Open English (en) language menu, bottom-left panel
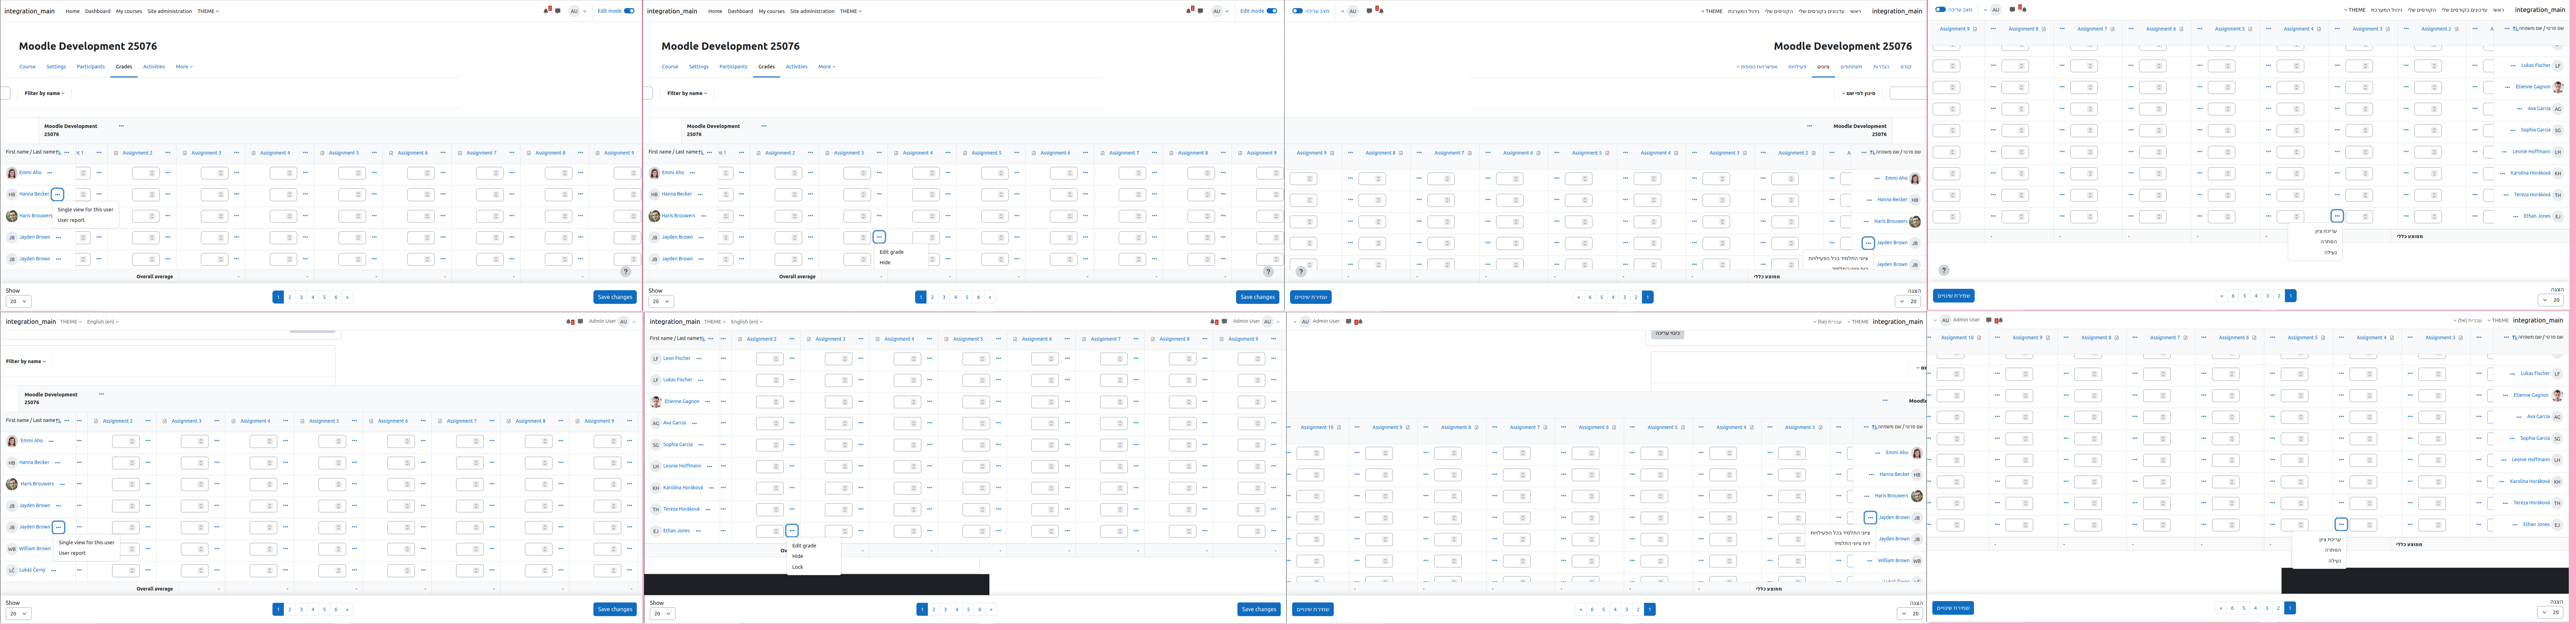Viewport: 2576px width, 630px height. tap(103, 322)
